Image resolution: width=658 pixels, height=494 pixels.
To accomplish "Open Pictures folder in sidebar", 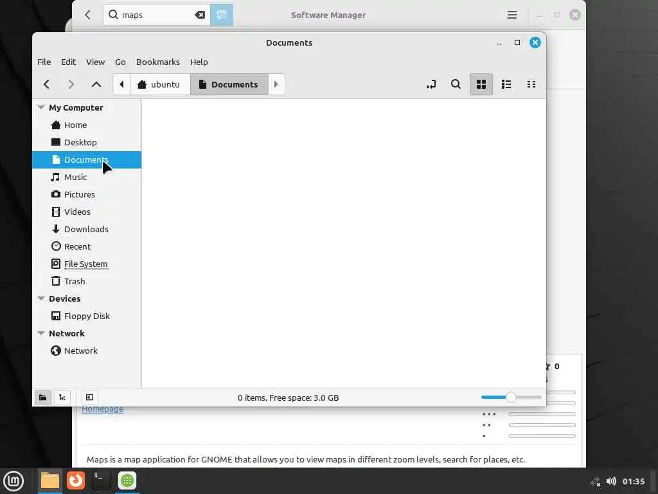I will point(87,194).
